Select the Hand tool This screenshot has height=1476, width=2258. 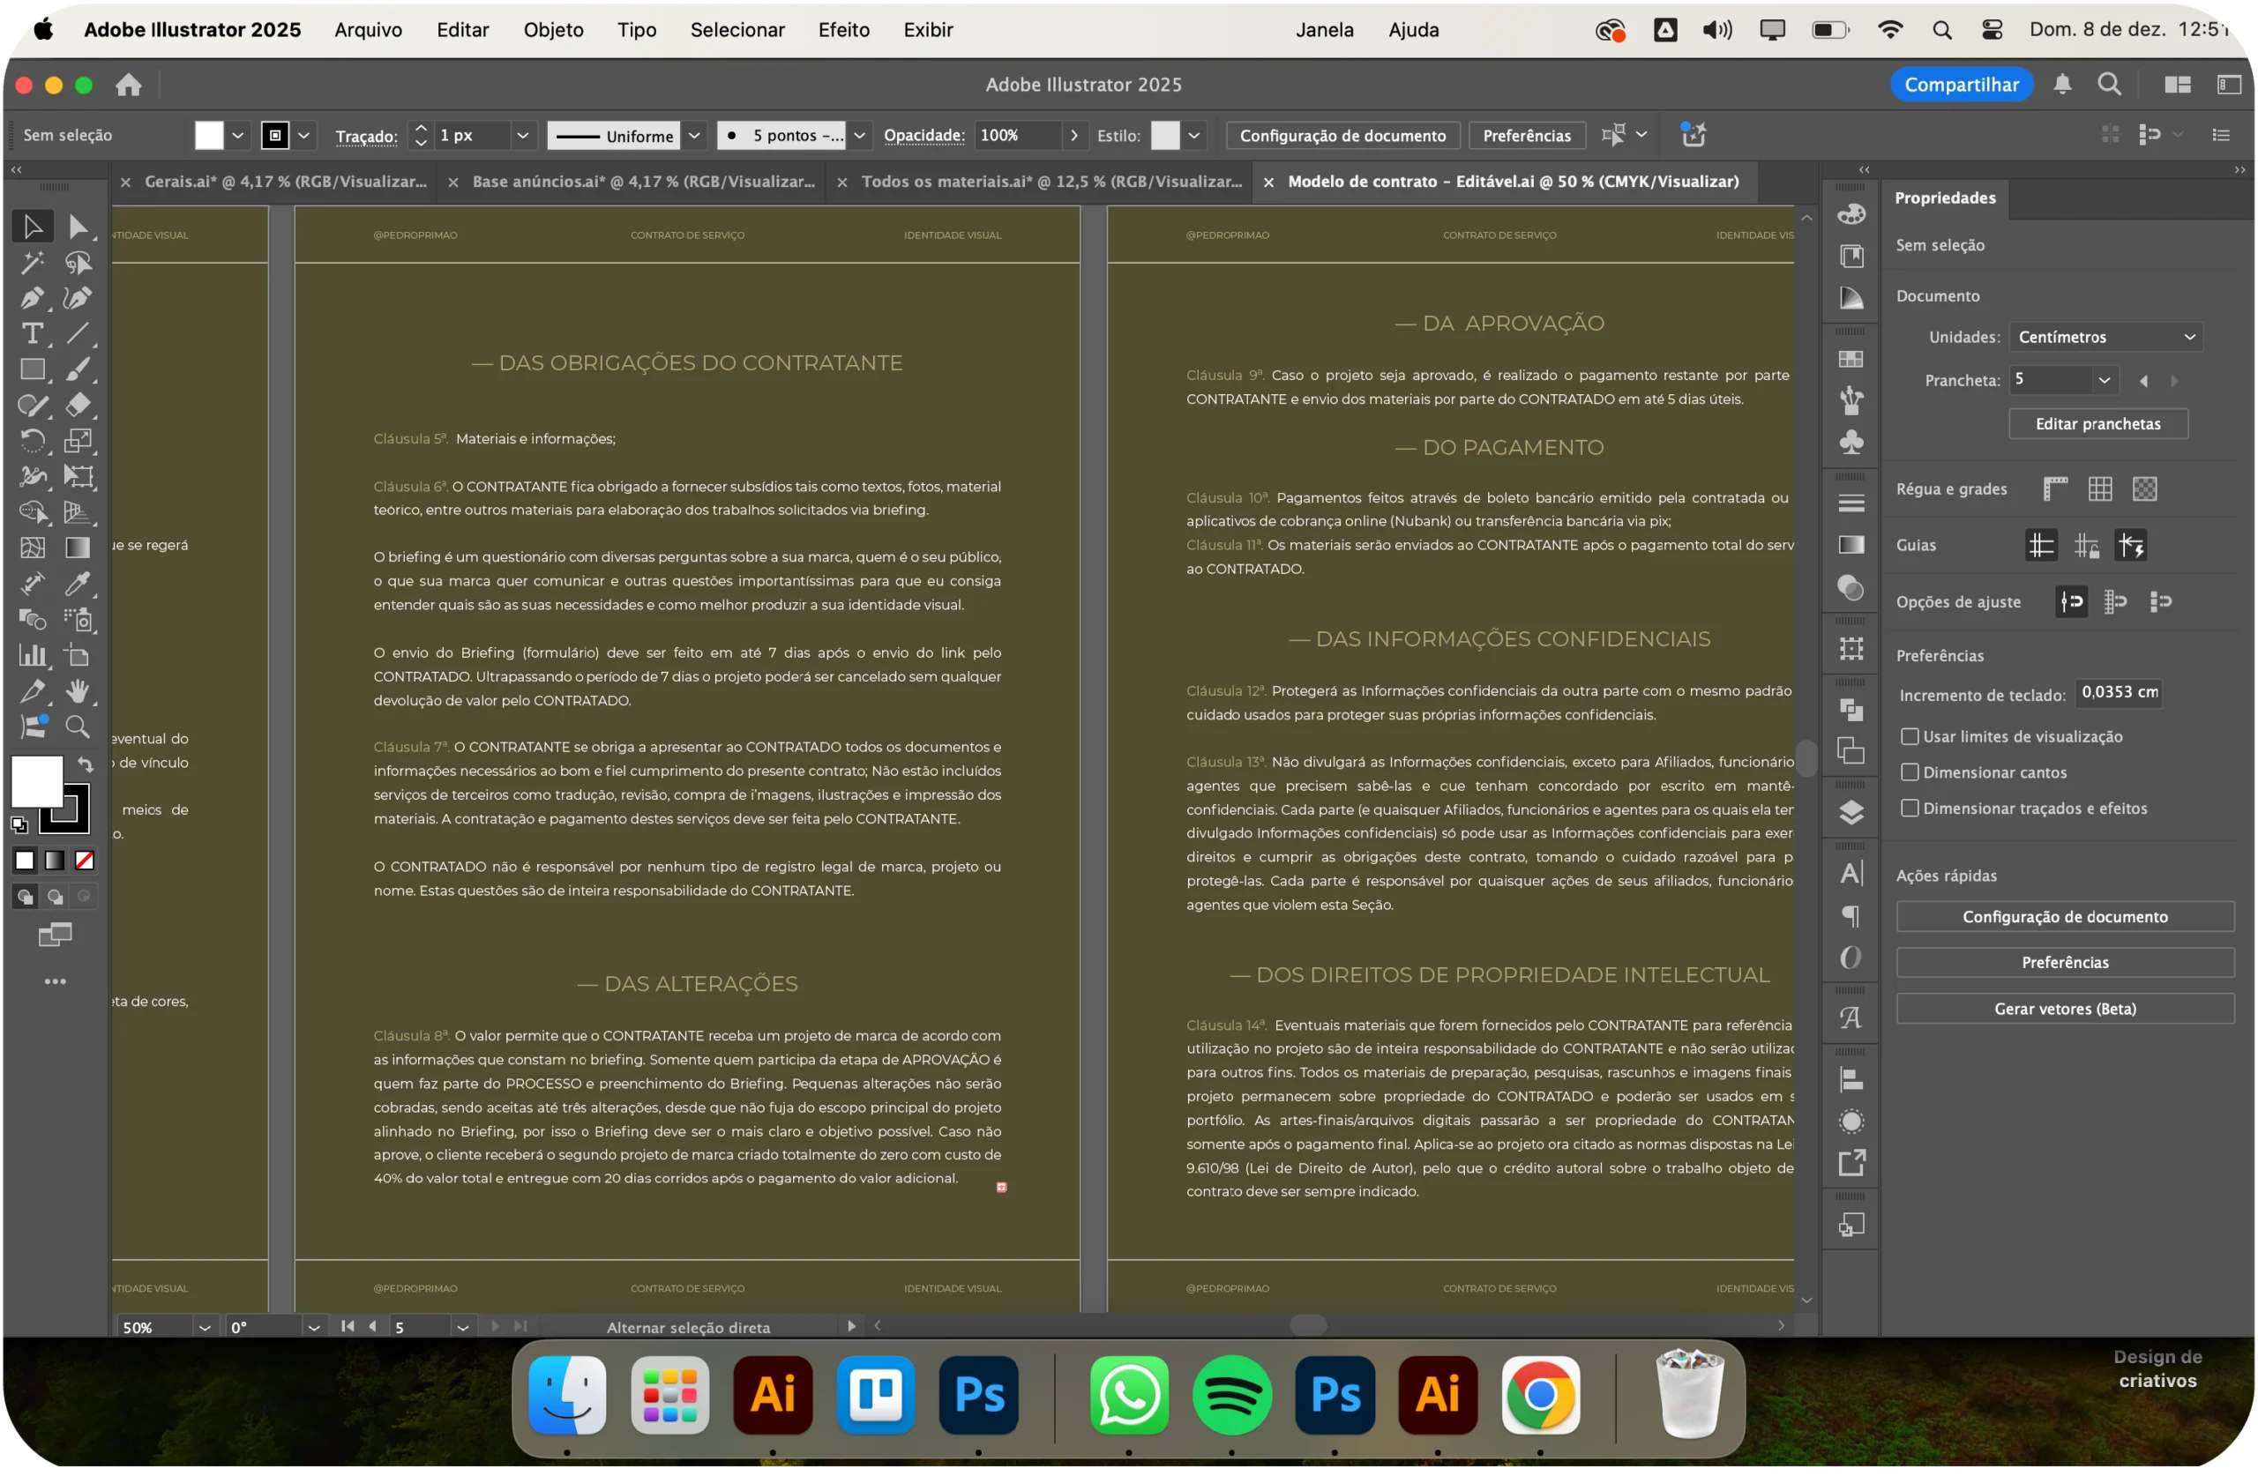(x=78, y=692)
